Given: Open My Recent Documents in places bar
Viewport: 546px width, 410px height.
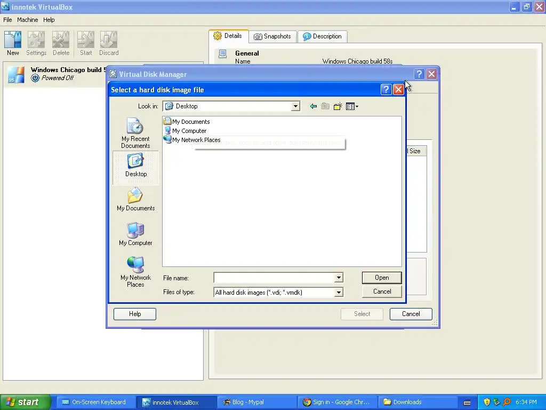Looking at the screenshot, I should (135, 133).
